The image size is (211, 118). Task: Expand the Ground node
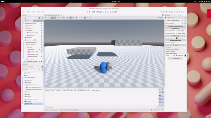(x=25, y=26)
